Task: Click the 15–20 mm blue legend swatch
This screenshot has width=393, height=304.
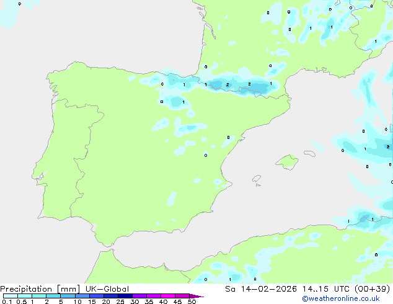Action: 96,296
